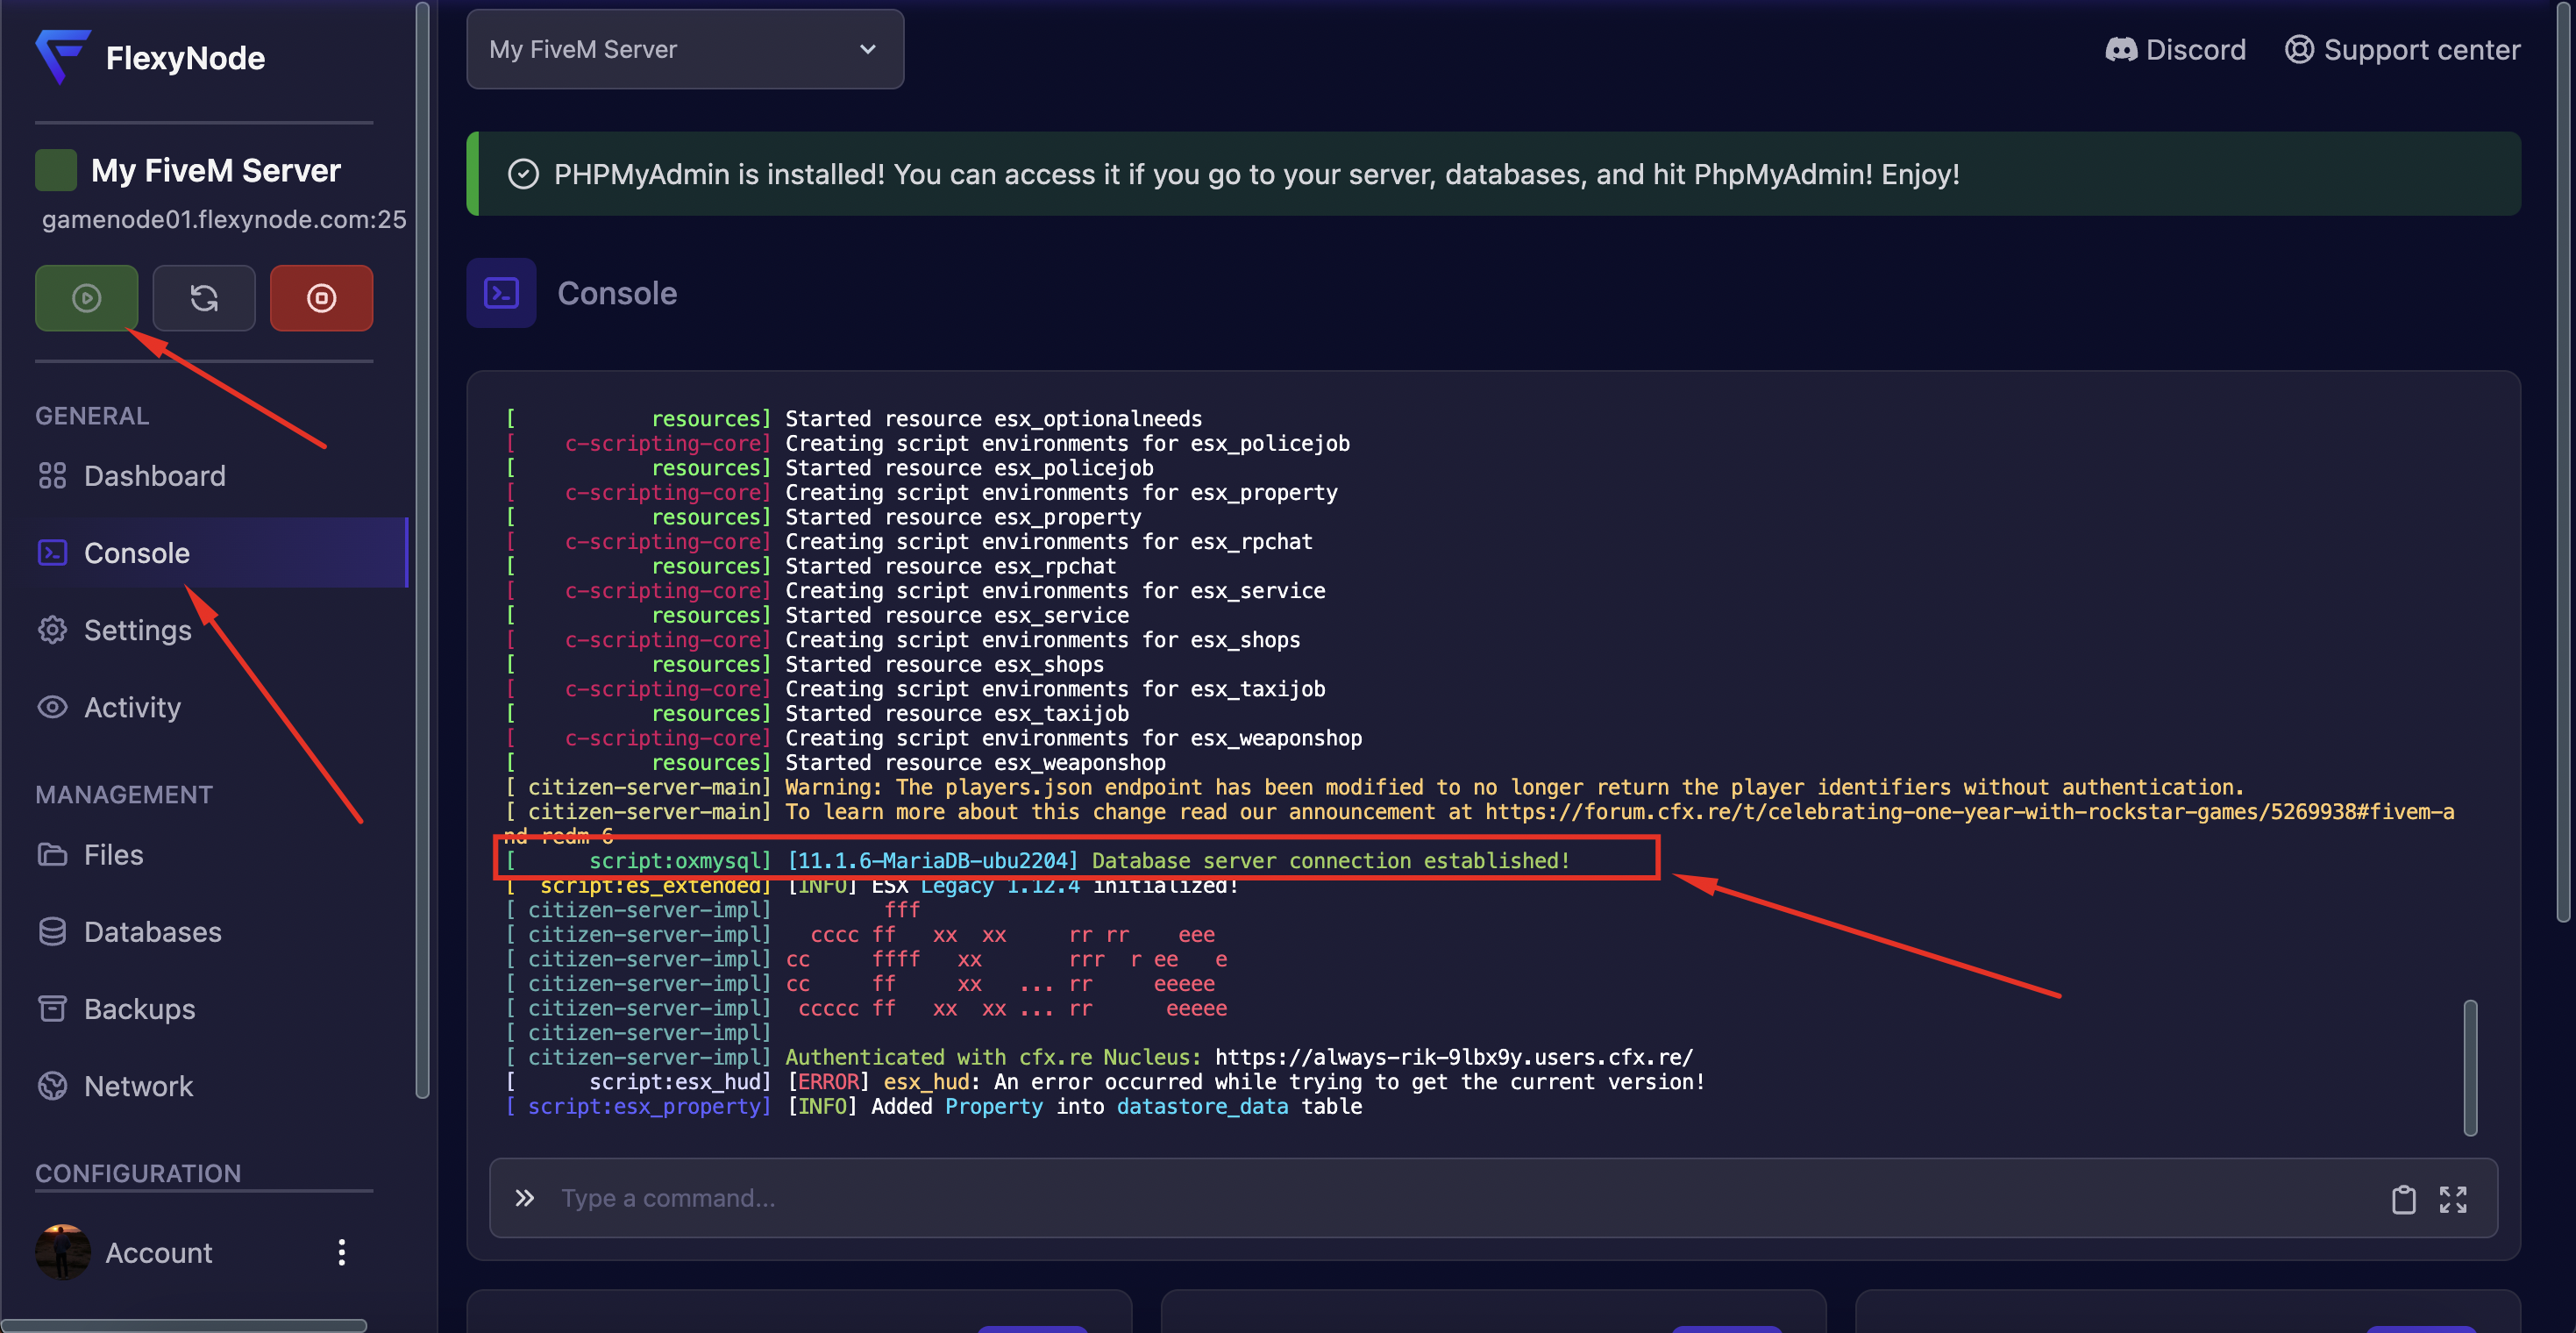Open the My FiveM Server dropdown
Image resolution: width=2576 pixels, height=1333 pixels.
(684, 49)
